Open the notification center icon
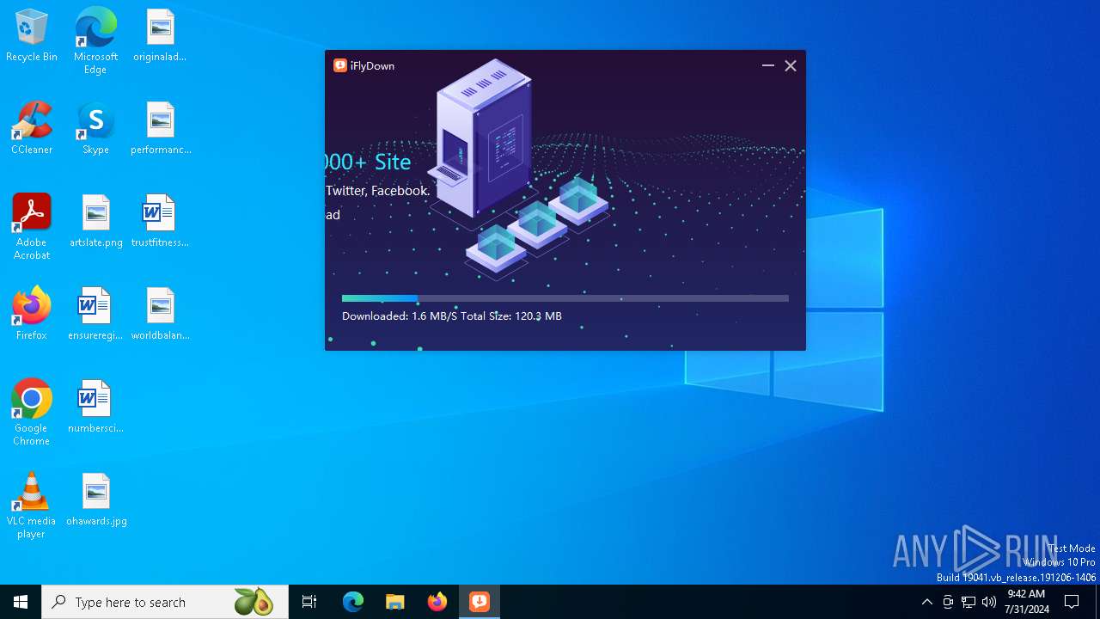 click(x=1072, y=602)
